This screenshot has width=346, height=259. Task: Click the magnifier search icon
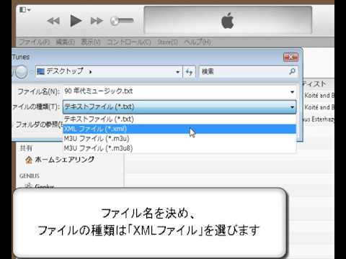point(292,71)
